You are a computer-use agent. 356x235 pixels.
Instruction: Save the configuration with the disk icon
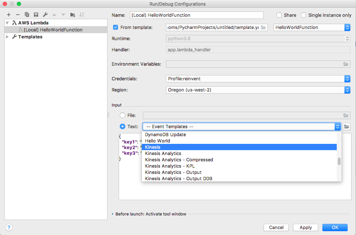[36, 15]
